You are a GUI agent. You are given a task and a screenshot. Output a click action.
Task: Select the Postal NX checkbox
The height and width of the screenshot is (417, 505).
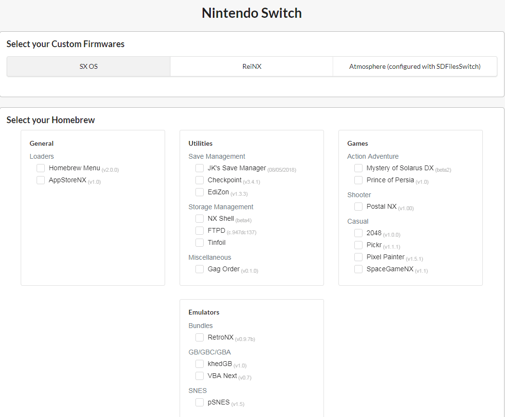click(x=358, y=206)
